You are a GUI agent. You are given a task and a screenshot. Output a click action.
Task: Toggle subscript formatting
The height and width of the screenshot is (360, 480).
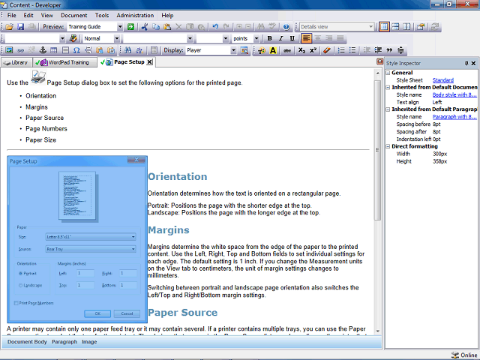[x=301, y=50]
